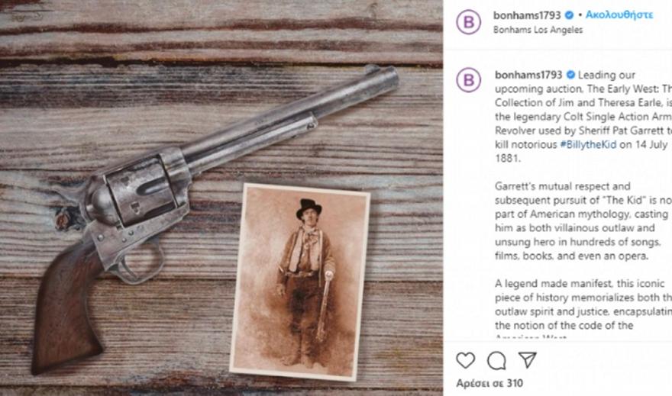672x396 pixels.
Task: Click the caption's opening paragraph starting 'Leading our'
Action: point(583,117)
